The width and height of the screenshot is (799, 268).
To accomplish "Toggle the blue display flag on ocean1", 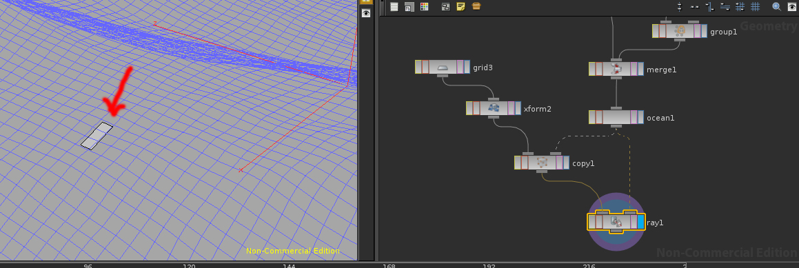I will tap(640, 117).
